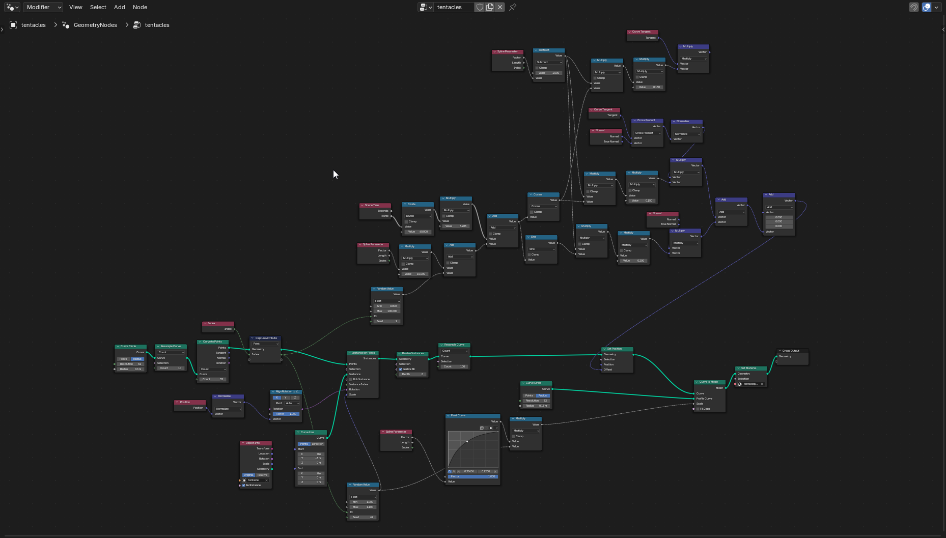Viewport: 946px width, 538px height.
Task: Open the Node menu
Action: coord(140,7)
